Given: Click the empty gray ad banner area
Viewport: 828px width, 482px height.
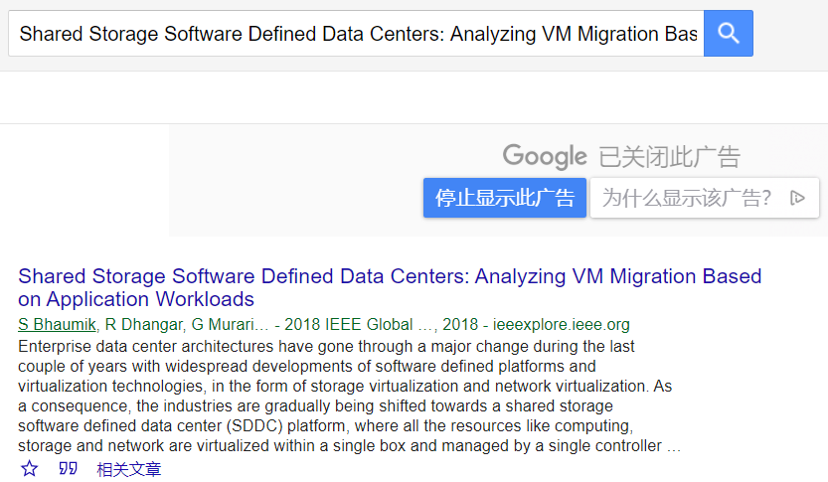Looking at the screenshot, I should [298, 179].
